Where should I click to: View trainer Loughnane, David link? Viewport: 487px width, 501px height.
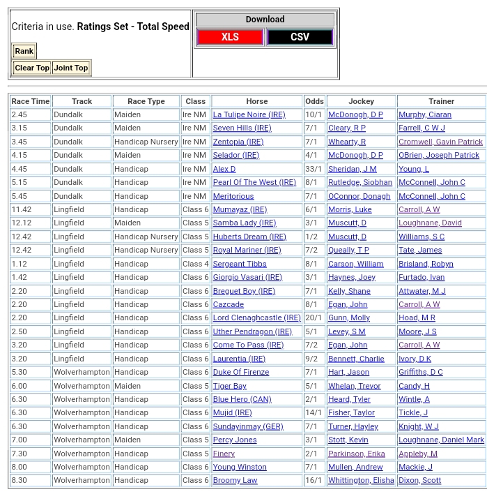tap(430, 223)
